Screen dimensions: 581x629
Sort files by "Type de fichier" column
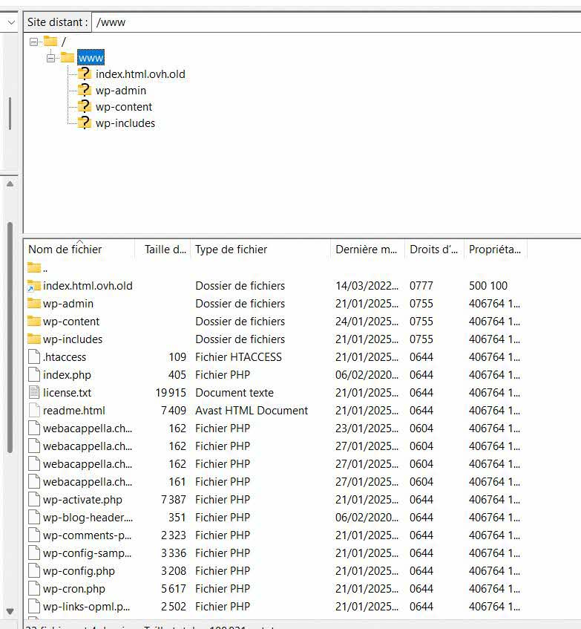pos(231,250)
